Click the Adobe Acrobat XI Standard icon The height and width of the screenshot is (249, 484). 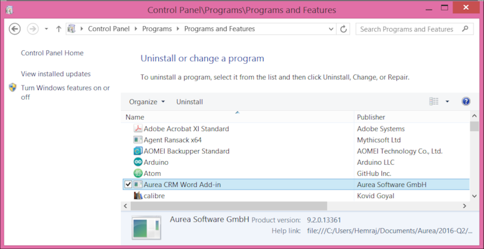pyautogui.click(x=137, y=128)
